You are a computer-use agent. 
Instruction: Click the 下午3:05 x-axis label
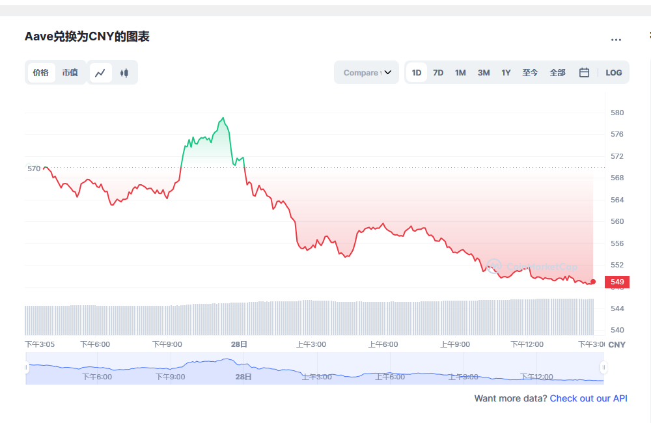(40, 344)
